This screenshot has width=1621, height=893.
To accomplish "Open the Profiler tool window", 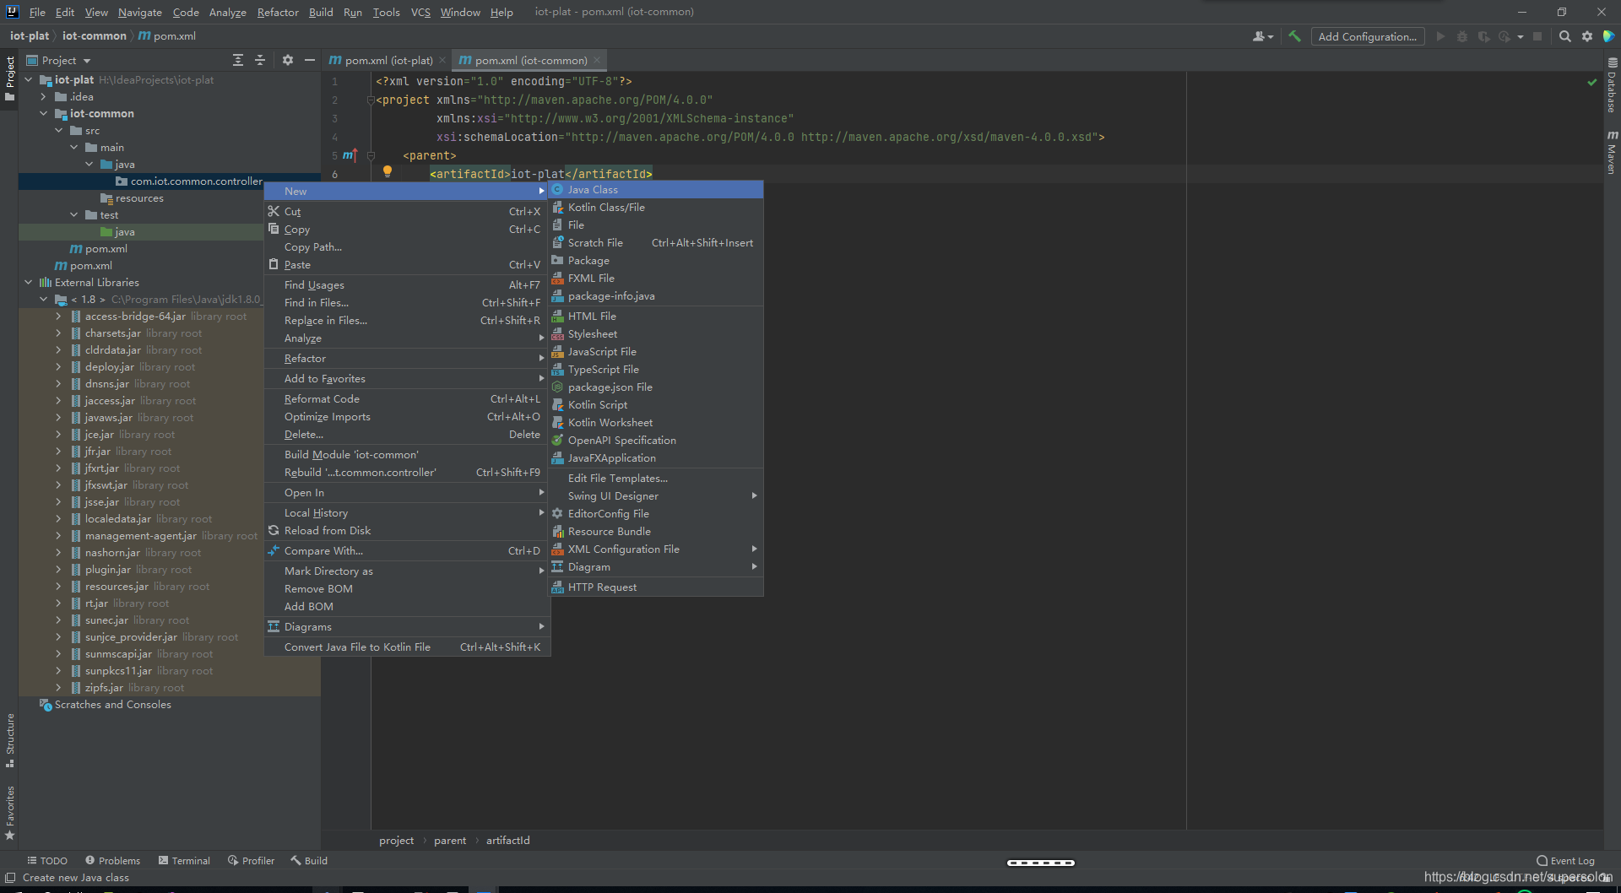I will 251,860.
